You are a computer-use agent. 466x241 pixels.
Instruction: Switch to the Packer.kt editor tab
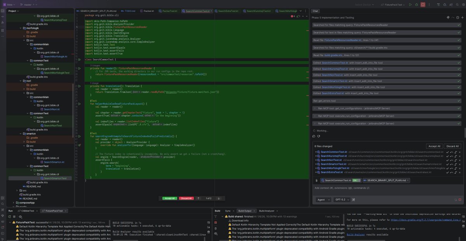click(x=147, y=11)
